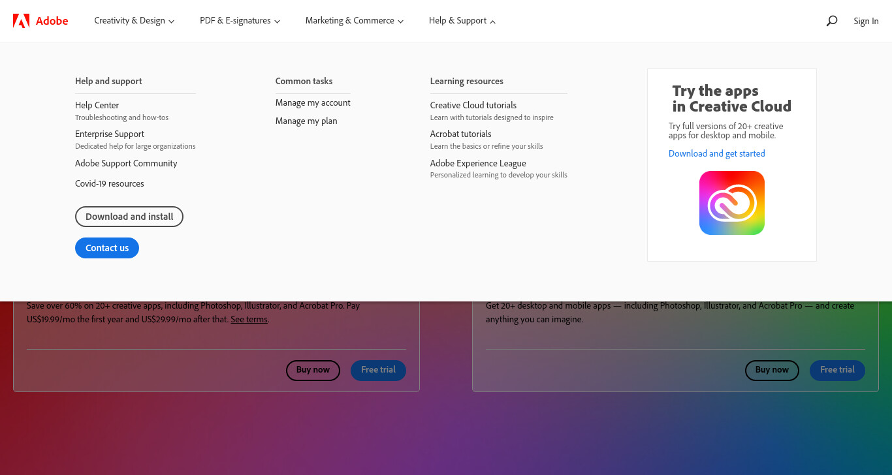The height and width of the screenshot is (475, 892).
Task: Open Acrobat tutorials
Action: (460, 134)
